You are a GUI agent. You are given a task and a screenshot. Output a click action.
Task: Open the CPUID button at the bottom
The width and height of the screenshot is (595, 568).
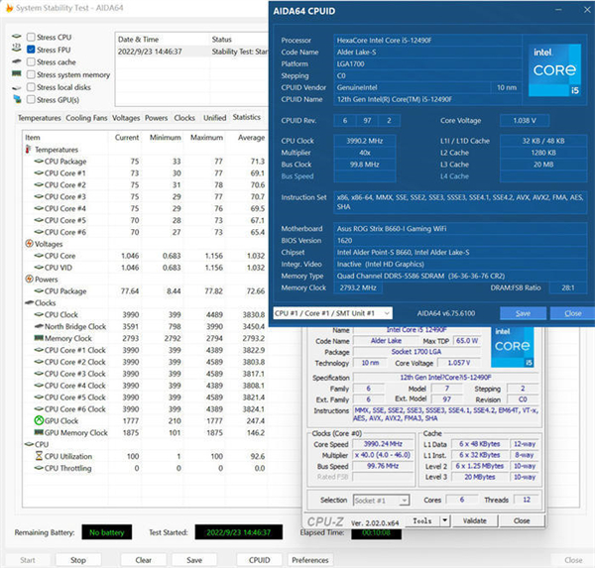(x=260, y=560)
